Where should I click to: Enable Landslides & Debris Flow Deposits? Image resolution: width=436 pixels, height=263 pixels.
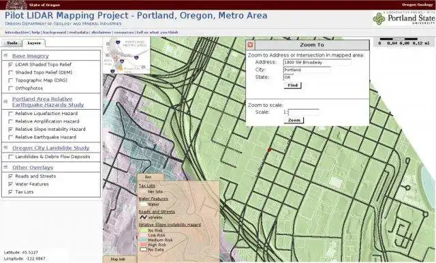pyautogui.click(x=11, y=157)
